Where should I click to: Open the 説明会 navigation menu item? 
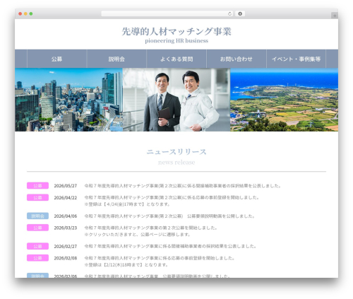[x=116, y=59]
